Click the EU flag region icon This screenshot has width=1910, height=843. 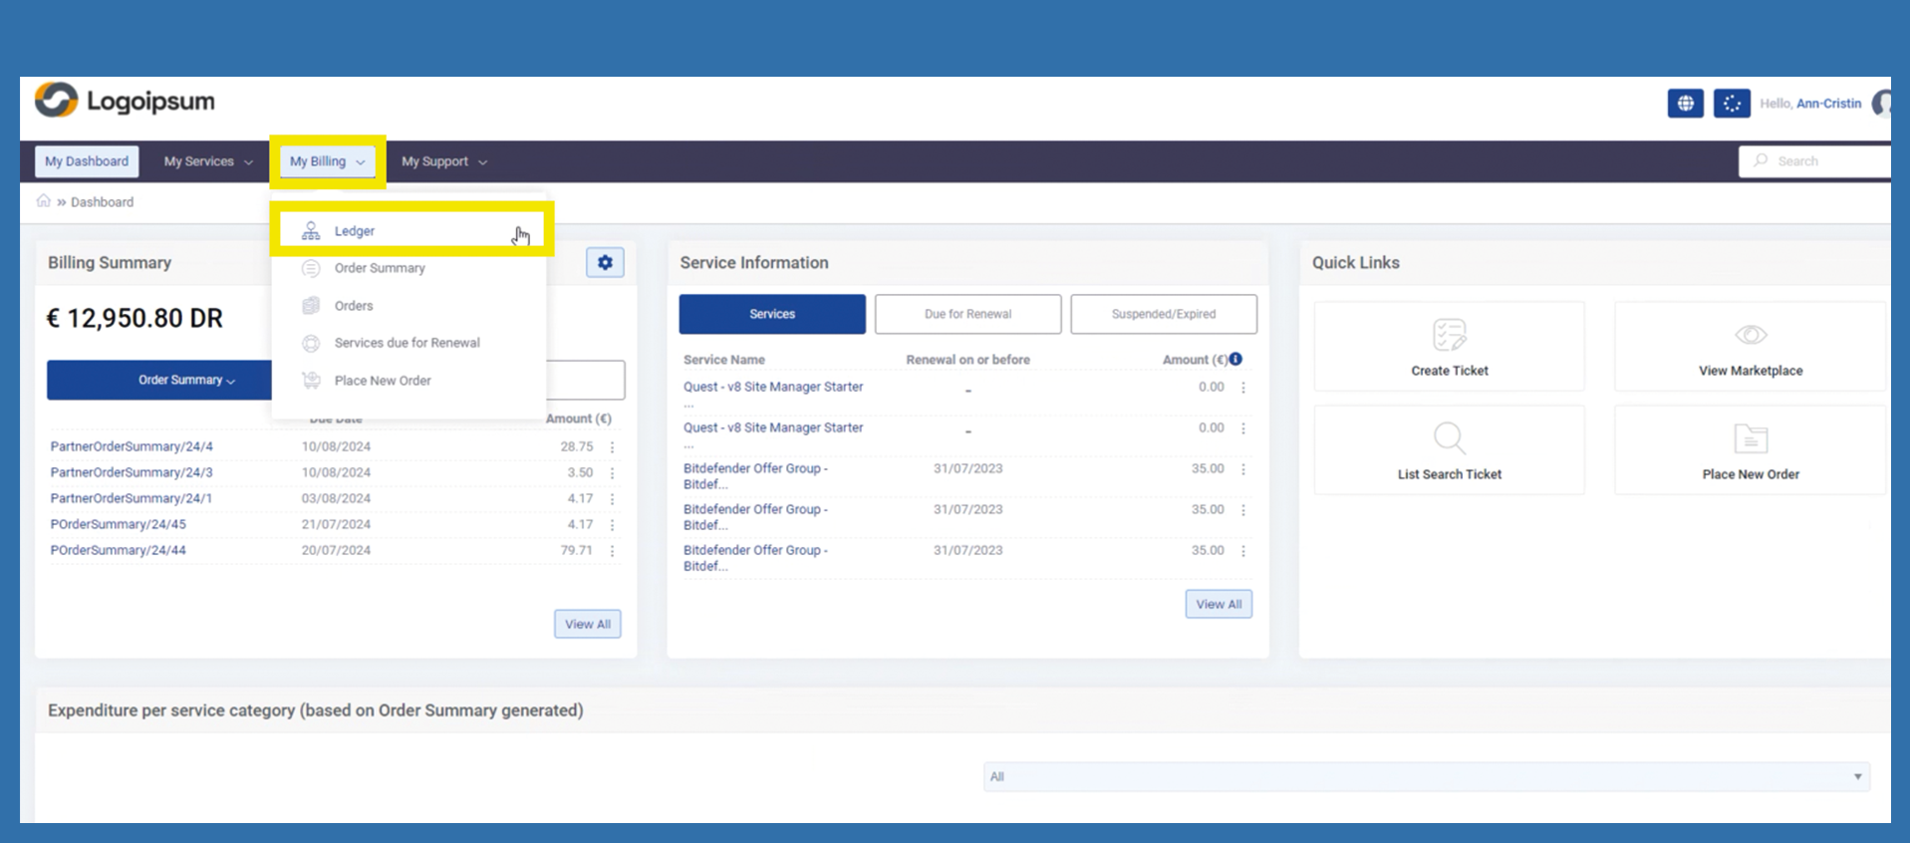pos(1732,104)
